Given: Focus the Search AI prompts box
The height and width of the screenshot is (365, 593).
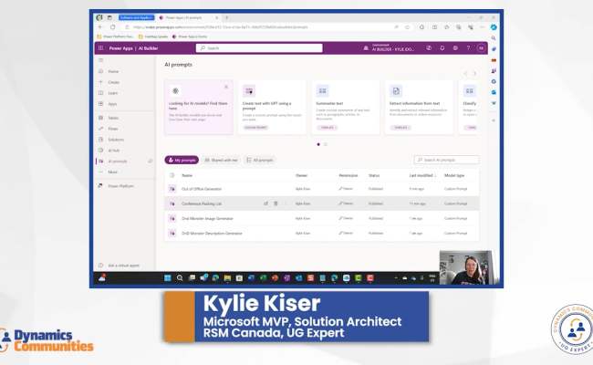Looking at the screenshot, I should (x=447, y=160).
